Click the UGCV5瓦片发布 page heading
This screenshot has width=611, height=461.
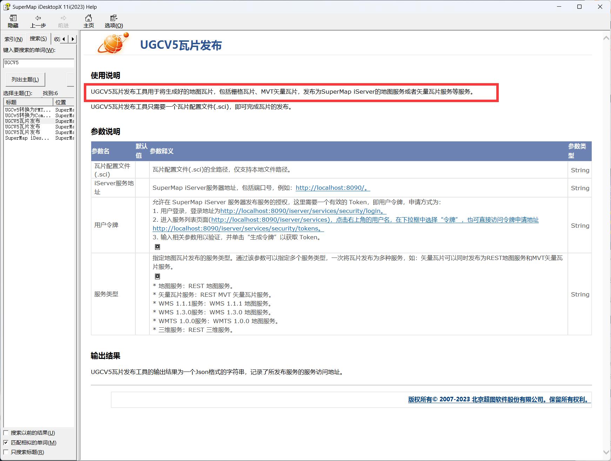181,45
